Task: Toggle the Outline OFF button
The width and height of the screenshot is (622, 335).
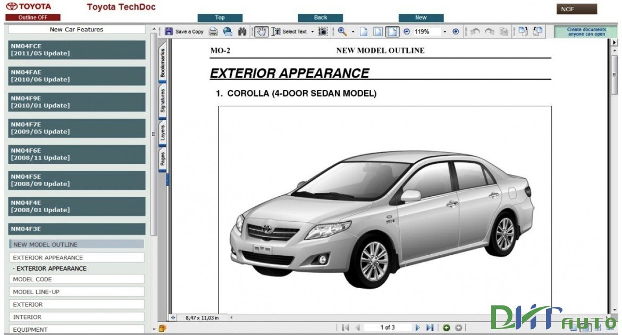Action: [33, 18]
